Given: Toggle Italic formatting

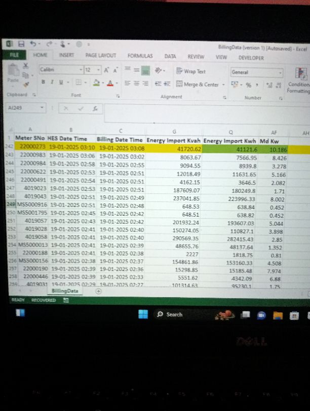Looking at the screenshot, I should 52,82.
